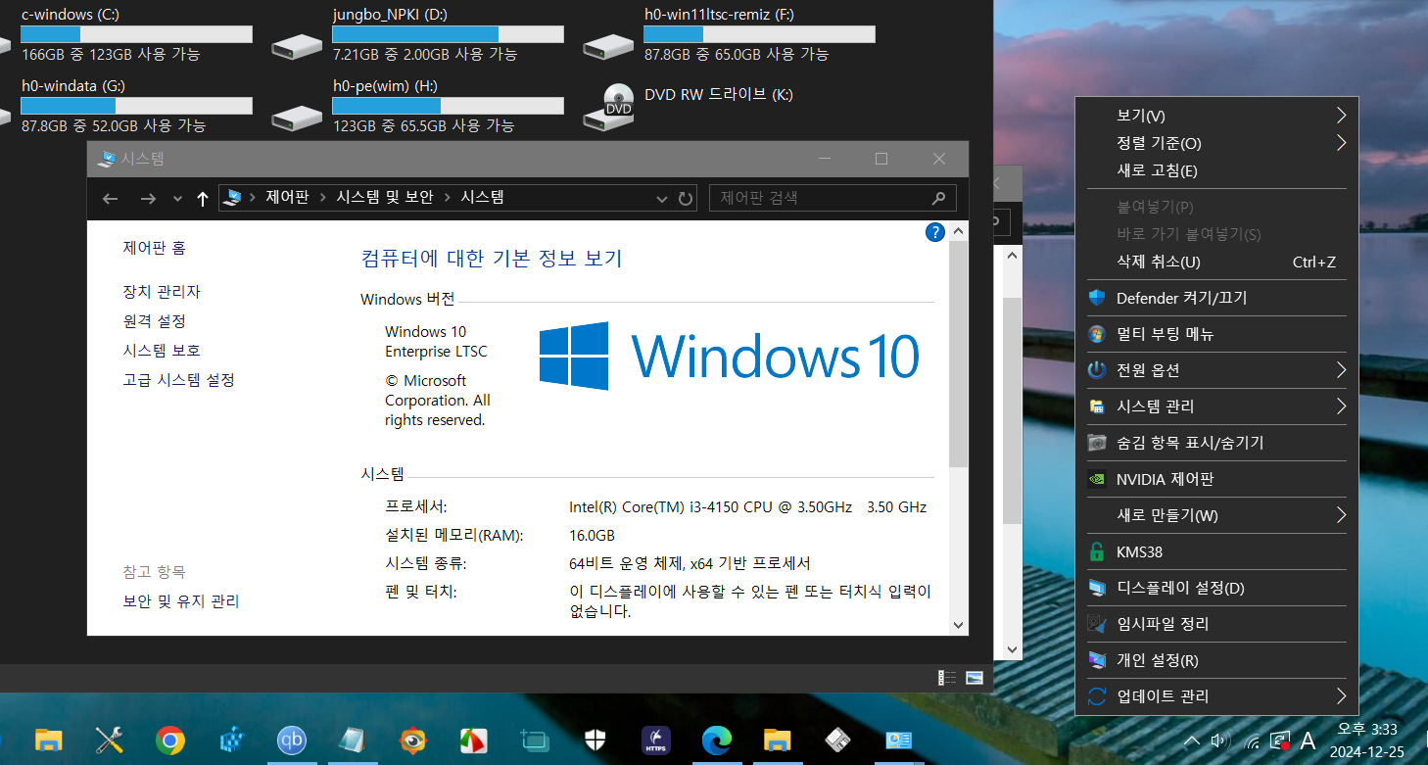Expand breadcrumb arrow after 제어판
This screenshot has width=1428, height=765.
tap(322, 198)
